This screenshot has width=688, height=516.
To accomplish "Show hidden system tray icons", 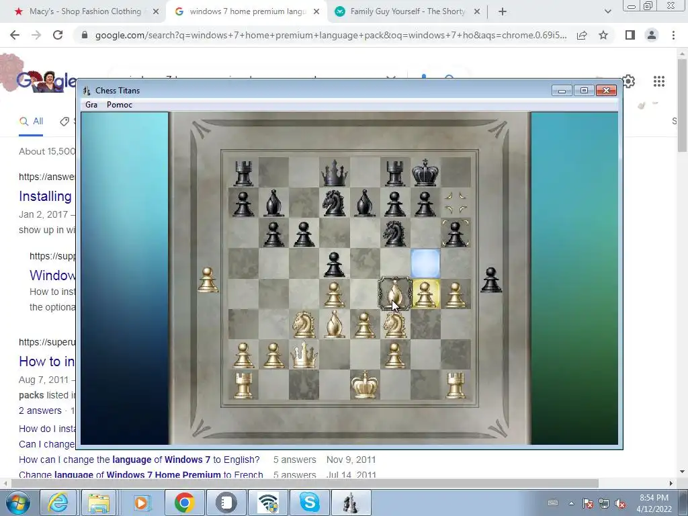I will [x=571, y=503].
